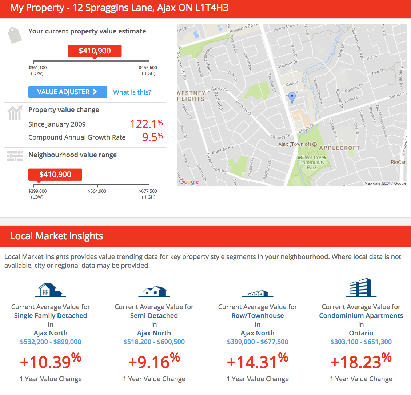Click the 9.5% compound growth rate
Viewport: 411px width, 395px height.
click(152, 137)
